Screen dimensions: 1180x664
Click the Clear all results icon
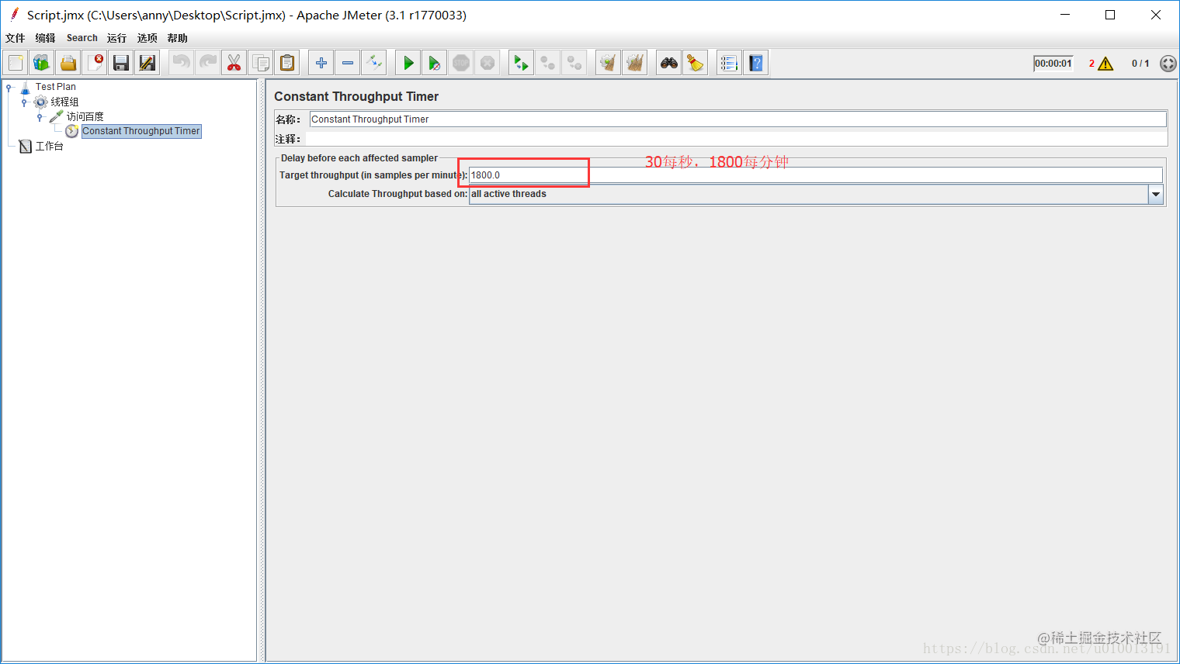point(635,63)
